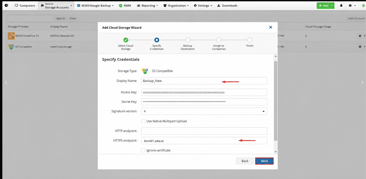Click the Cloud Storage Usage column header
Viewport: 366px width, 179px height.
pyautogui.click(x=318, y=26)
